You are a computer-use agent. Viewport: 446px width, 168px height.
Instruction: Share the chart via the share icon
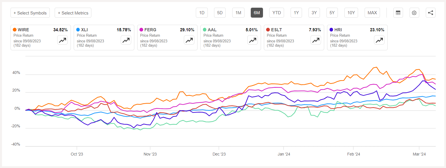click(430, 13)
